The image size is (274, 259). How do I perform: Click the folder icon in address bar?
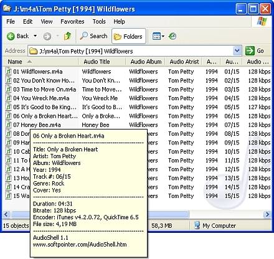pos(33,51)
